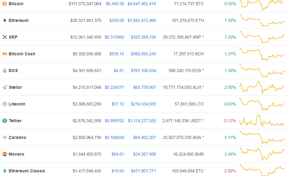Open the Litecoin price sparkline chart
290x176 pixels.
click(x=262, y=104)
